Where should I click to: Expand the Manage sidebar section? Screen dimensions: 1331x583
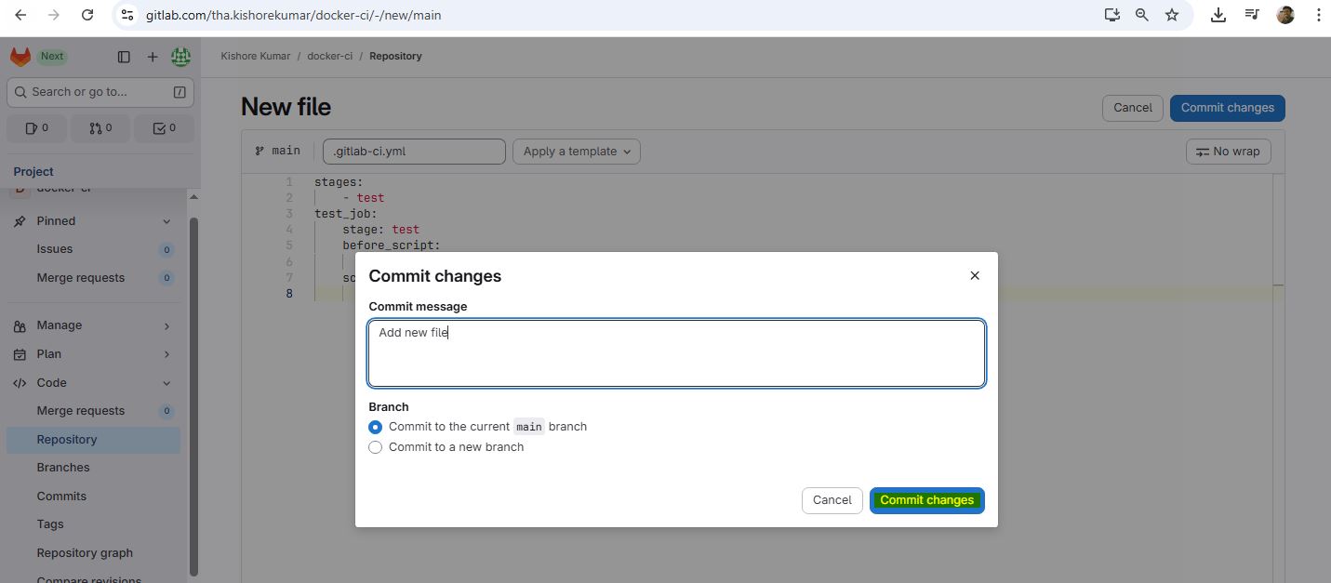[x=93, y=325]
